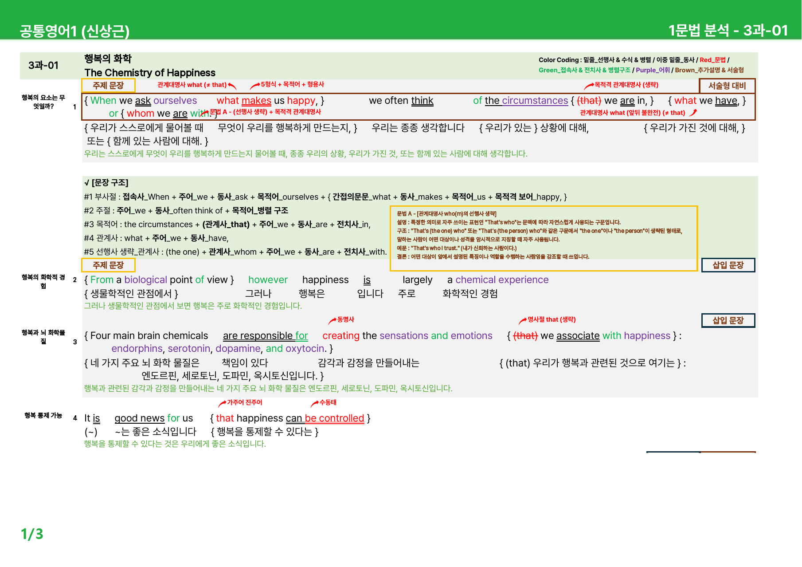Click the 주제 문장 box above sentence 2

click(x=108, y=265)
